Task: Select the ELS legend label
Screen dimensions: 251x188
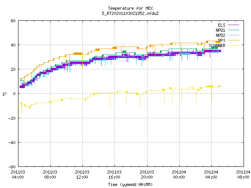Action: click(x=222, y=25)
